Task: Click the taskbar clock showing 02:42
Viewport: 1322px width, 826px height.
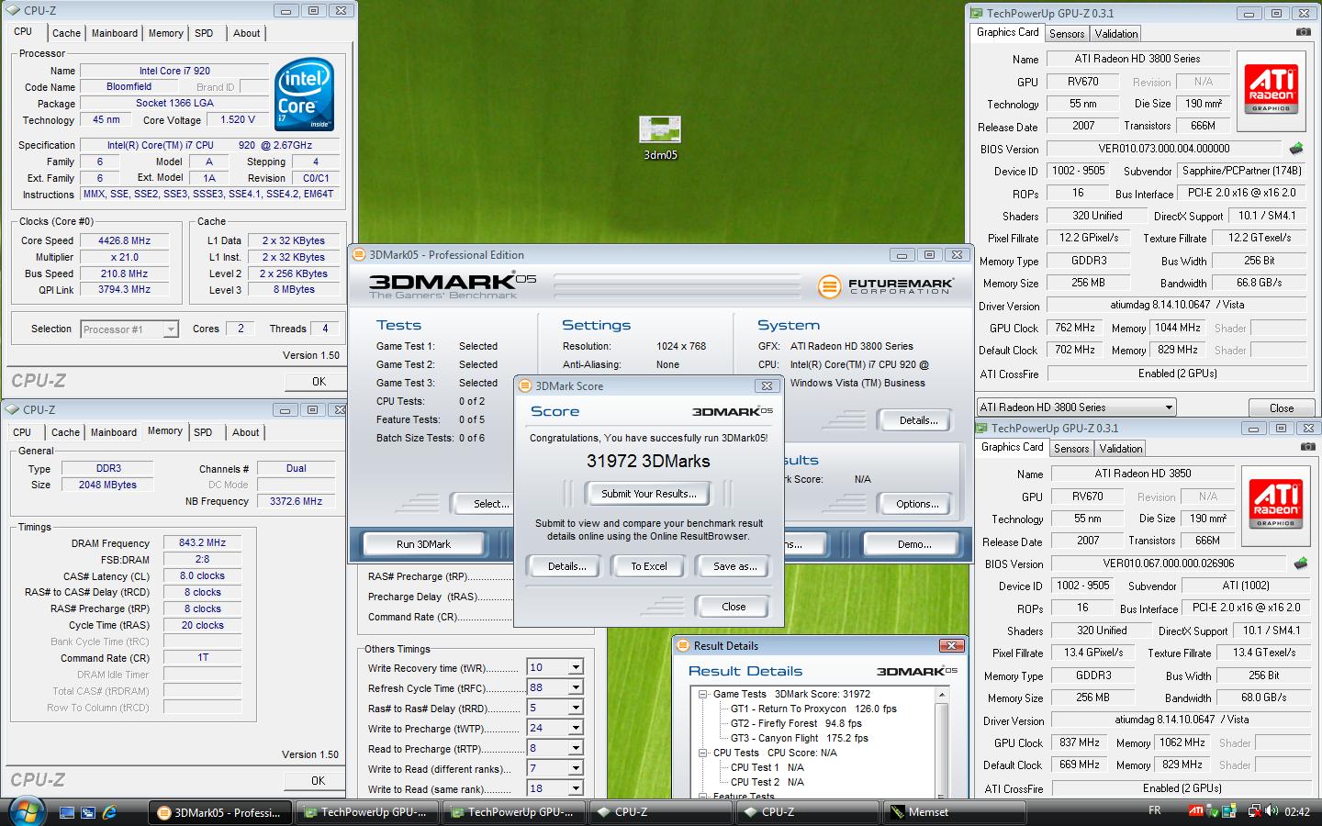Action: (1297, 812)
